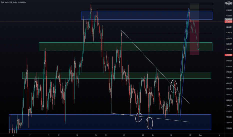Click the 1820.000 price axis label
This screenshot has height=137, width=233.
(x=229, y=44)
